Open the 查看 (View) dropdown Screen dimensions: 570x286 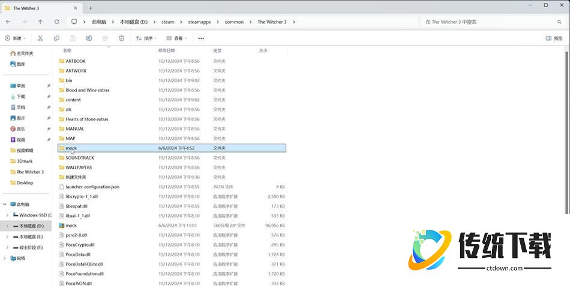click(x=177, y=38)
